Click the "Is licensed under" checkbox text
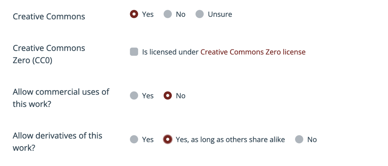388x166 pixels. pyautogui.click(x=170, y=52)
